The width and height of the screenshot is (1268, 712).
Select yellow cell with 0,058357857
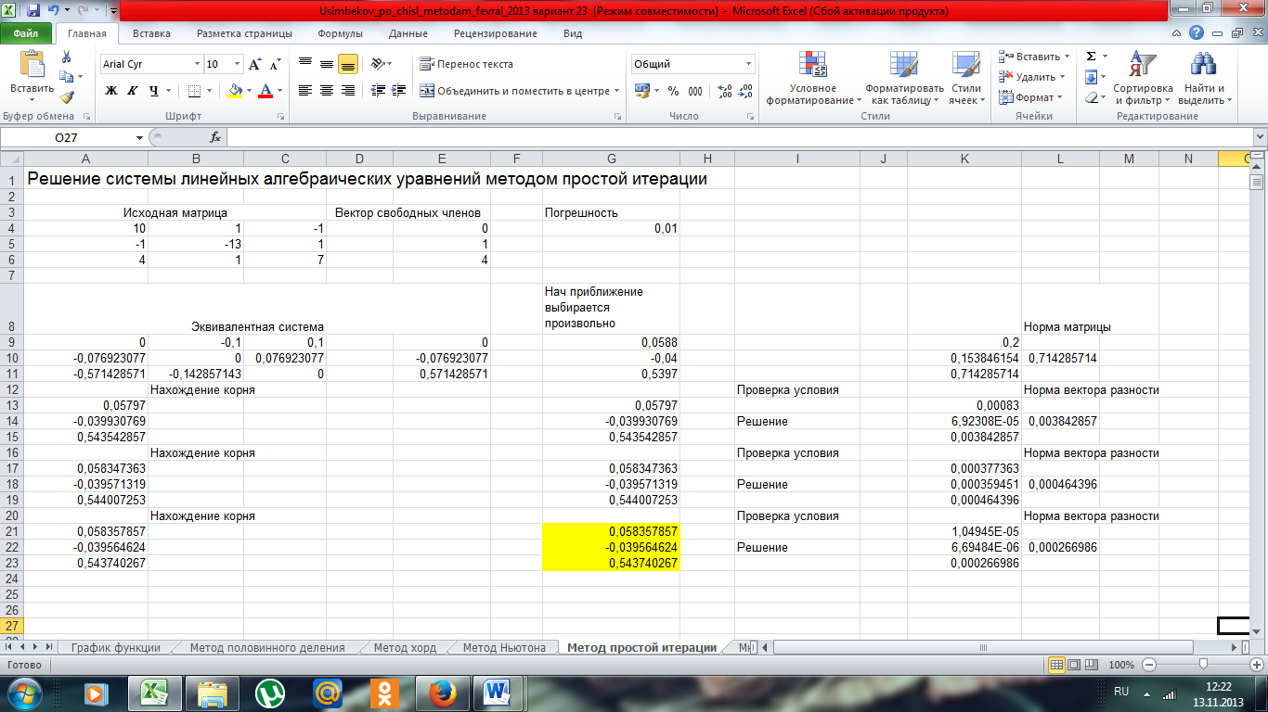(x=612, y=531)
